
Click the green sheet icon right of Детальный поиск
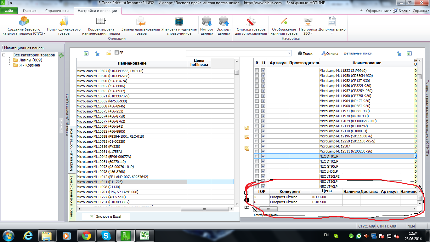point(409,54)
